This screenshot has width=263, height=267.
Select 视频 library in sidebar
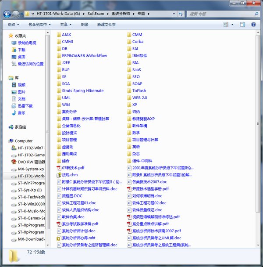point(18,85)
